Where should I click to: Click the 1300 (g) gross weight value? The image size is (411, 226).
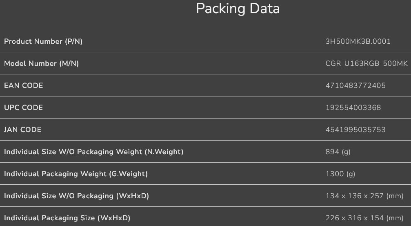pyautogui.click(x=340, y=174)
